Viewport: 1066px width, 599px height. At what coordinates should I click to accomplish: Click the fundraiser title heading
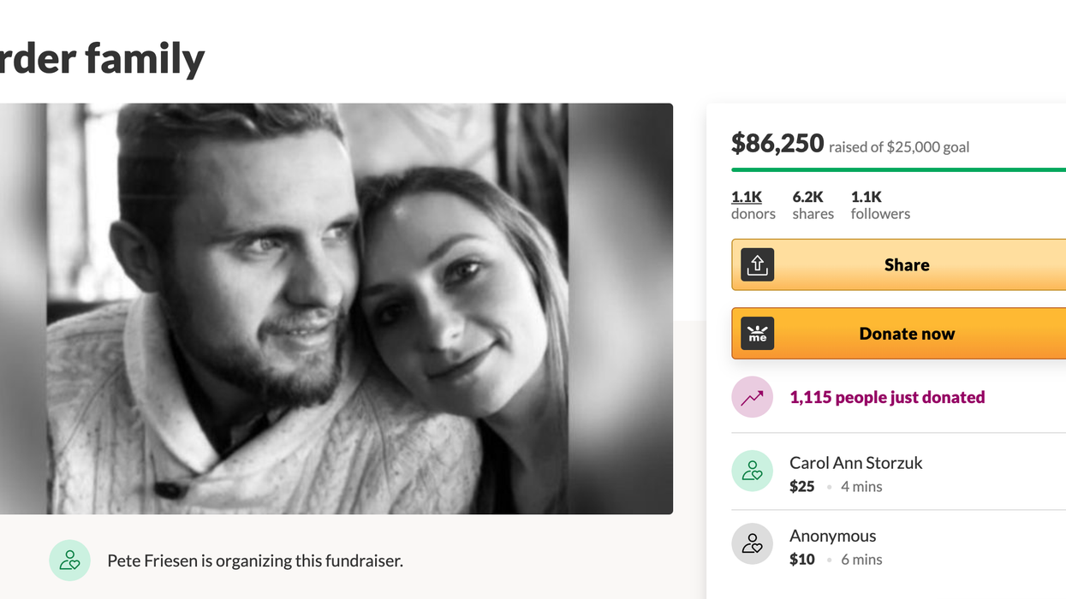pos(103,57)
